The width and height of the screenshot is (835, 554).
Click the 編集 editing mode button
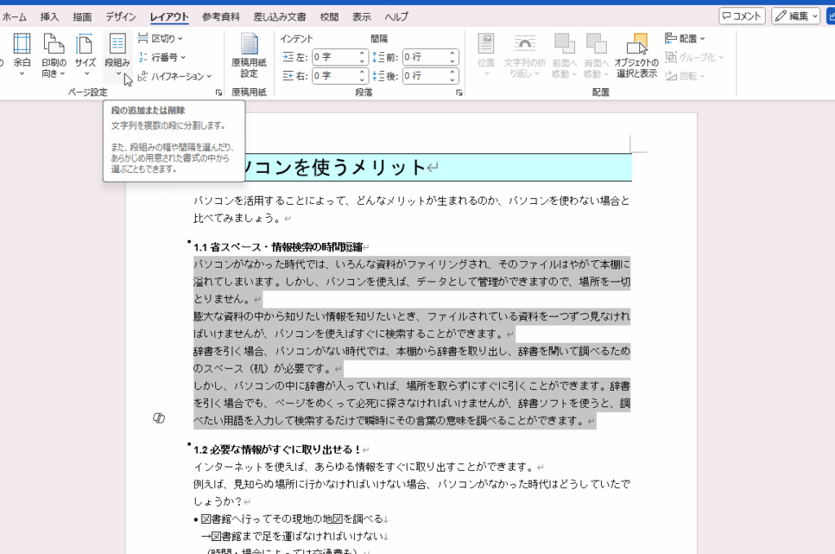pos(795,16)
